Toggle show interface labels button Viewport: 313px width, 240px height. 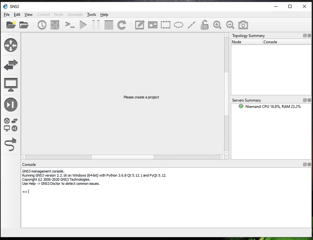pos(55,25)
